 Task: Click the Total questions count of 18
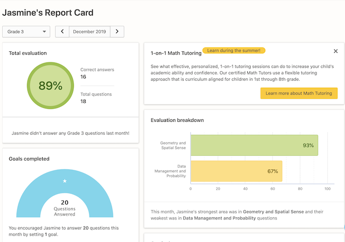click(84, 101)
